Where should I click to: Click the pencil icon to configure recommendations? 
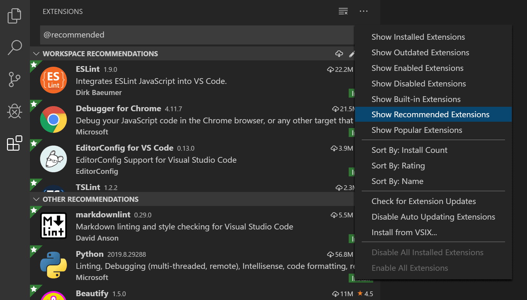(352, 54)
